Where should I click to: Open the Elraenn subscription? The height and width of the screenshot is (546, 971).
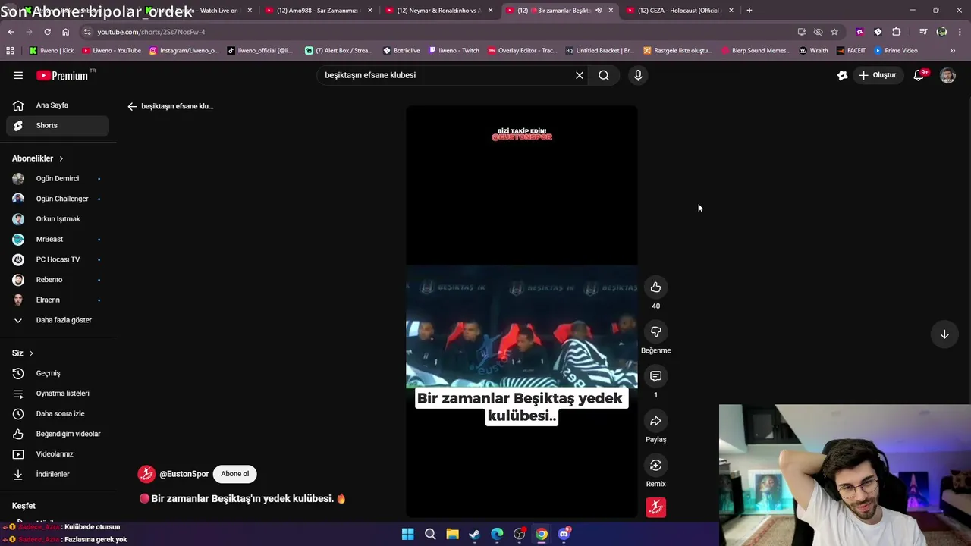point(58,300)
